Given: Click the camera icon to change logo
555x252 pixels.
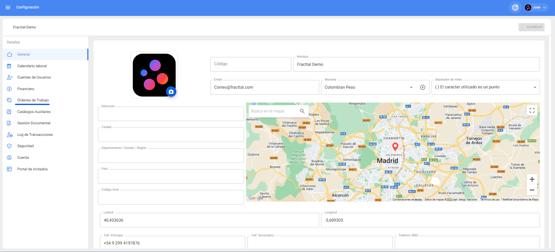Looking at the screenshot, I should tap(171, 92).
